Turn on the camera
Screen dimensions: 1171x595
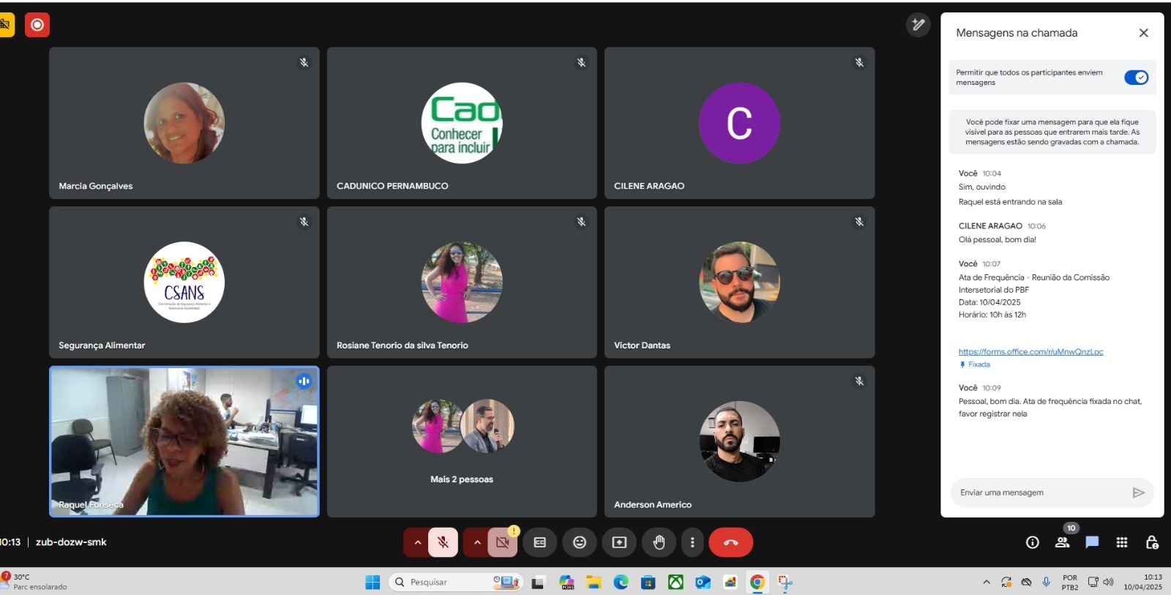pyautogui.click(x=502, y=542)
